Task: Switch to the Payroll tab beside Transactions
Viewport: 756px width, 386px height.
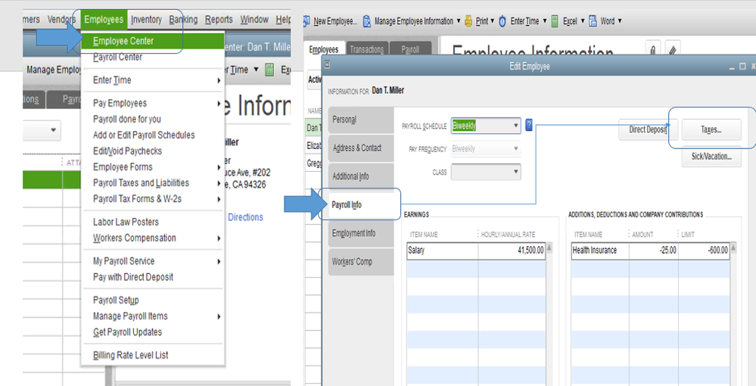Action: pyautogui.click(x=410, y=49)
